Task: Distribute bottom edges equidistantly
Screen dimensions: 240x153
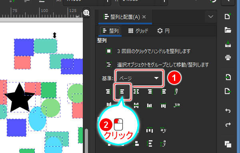Action: [x=136, y=143]
